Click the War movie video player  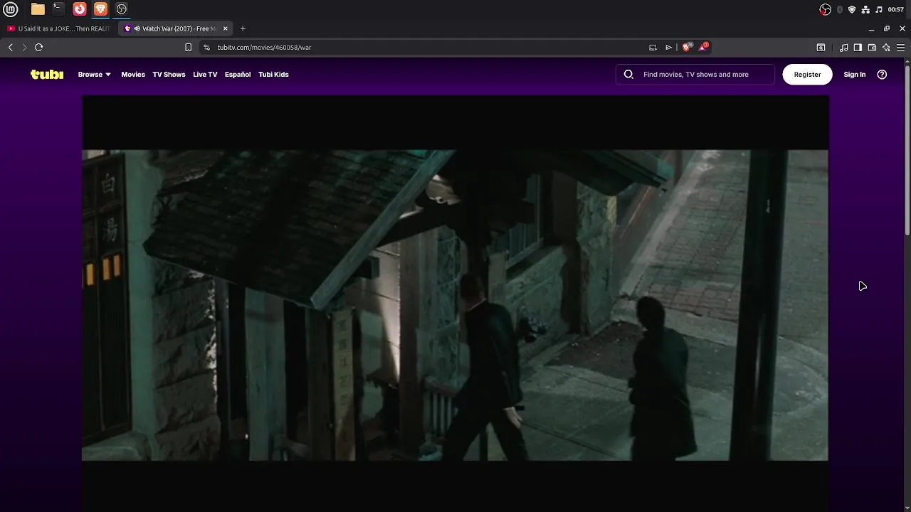coord(455,304)
